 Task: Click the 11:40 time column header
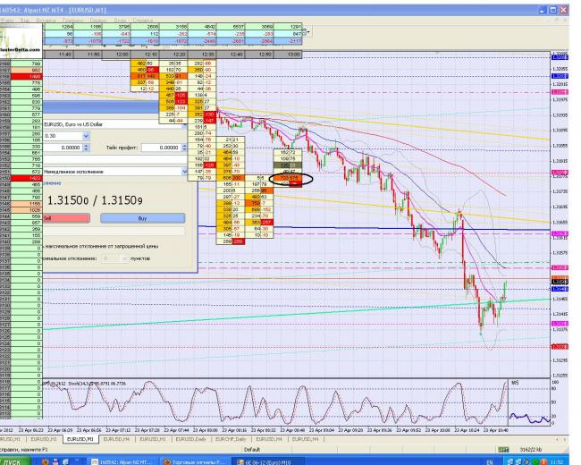(59, 55)
